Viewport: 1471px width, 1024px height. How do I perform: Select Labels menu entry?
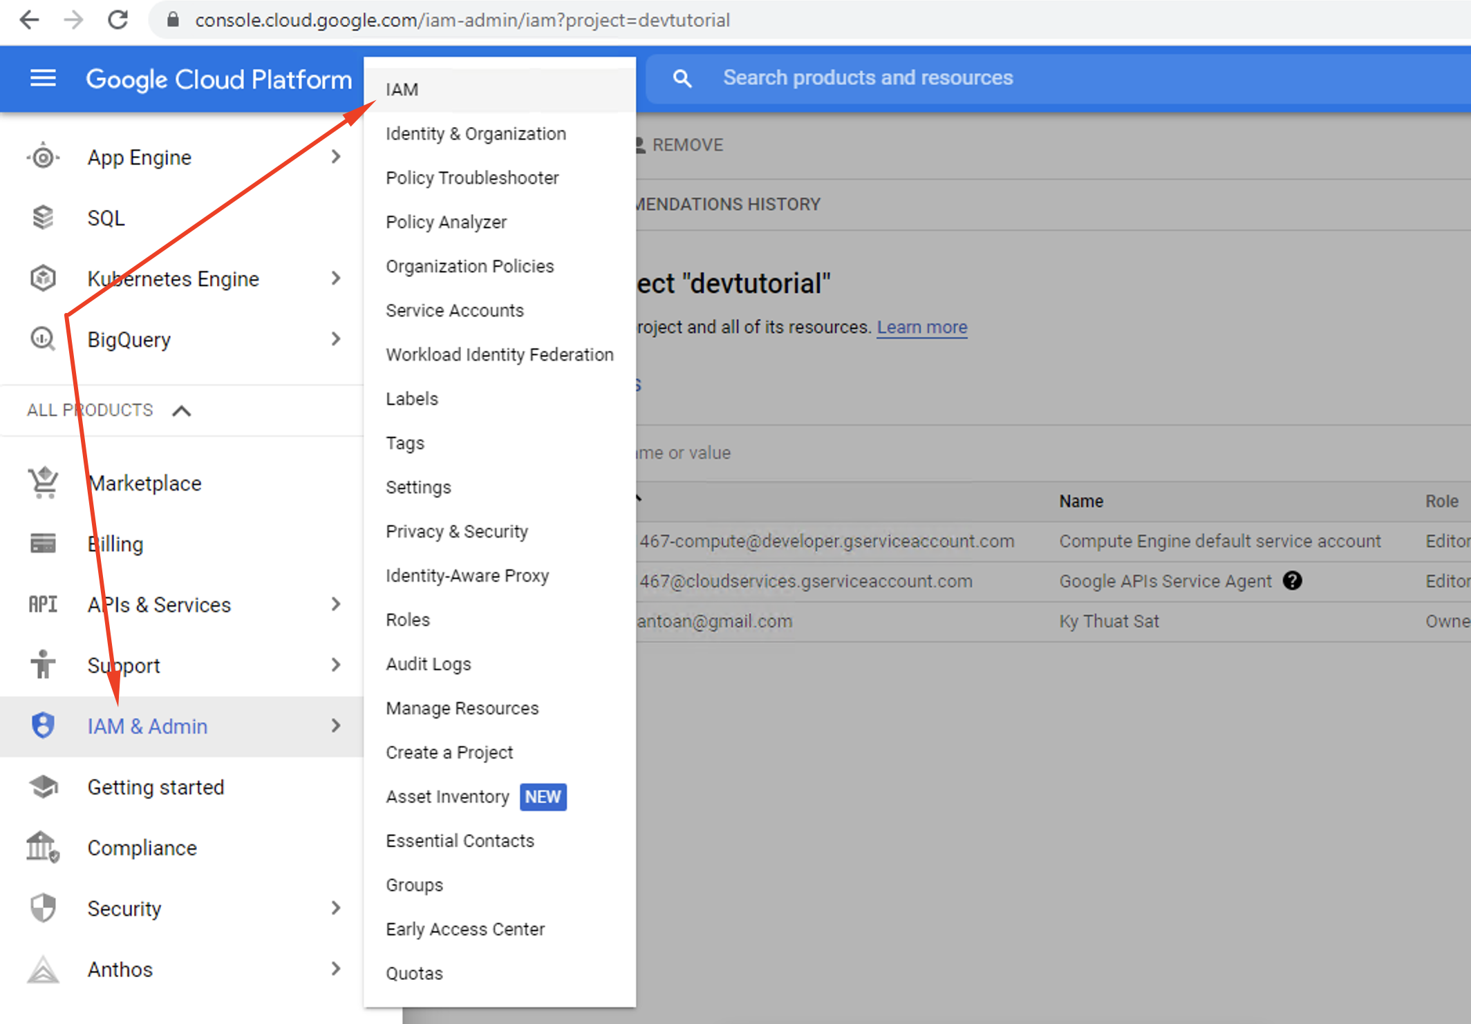[500, 399]
